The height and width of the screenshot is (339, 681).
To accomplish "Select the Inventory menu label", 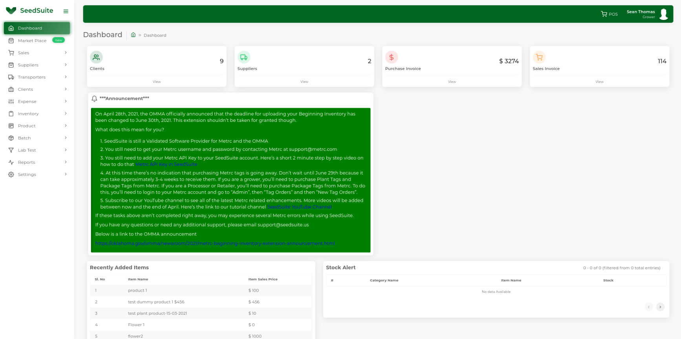I will coord(28,114).
